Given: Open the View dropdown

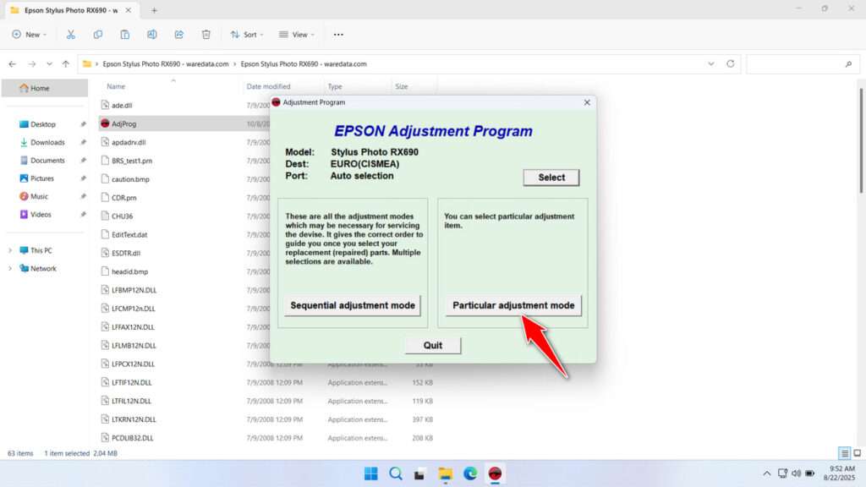Looking at the screenshot, I should [x=297, y=34].
